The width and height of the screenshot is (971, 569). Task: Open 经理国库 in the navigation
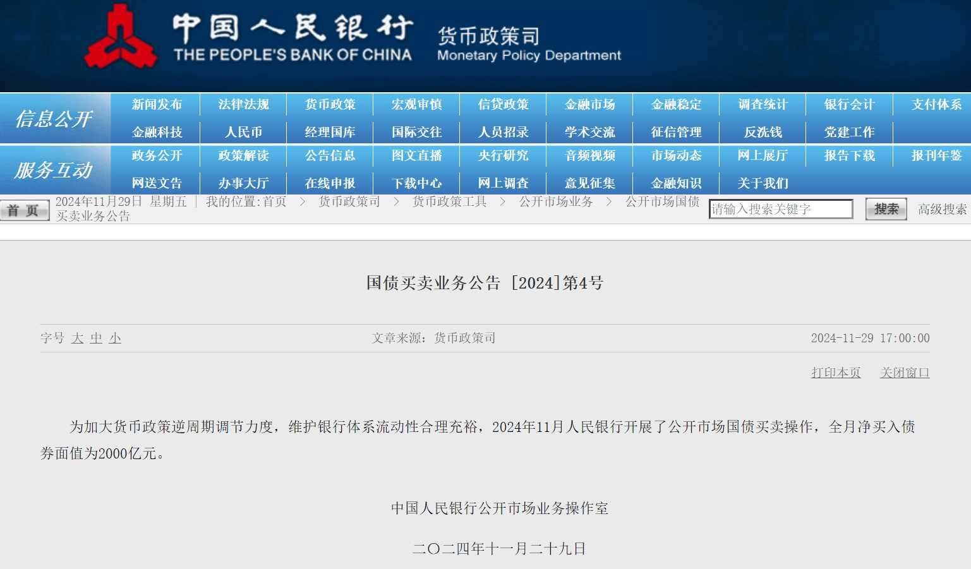(x=330, y=133)
